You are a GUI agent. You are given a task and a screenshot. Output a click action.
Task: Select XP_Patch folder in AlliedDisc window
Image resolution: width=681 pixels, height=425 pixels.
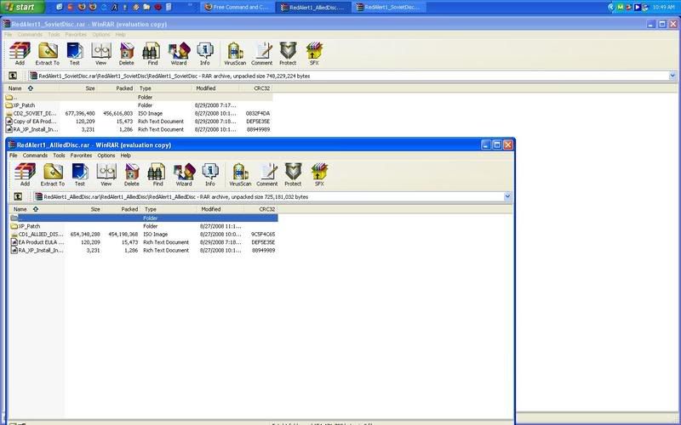tap(144, 226)
